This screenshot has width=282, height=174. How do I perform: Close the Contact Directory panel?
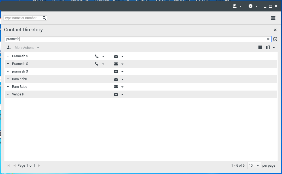[275, 29]
